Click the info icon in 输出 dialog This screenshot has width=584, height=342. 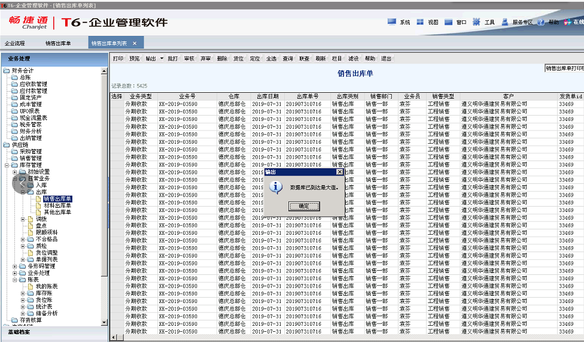(x=276, y=187)
